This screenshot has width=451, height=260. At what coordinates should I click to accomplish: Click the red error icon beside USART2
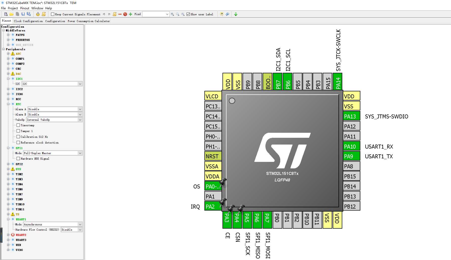[13, 235]
